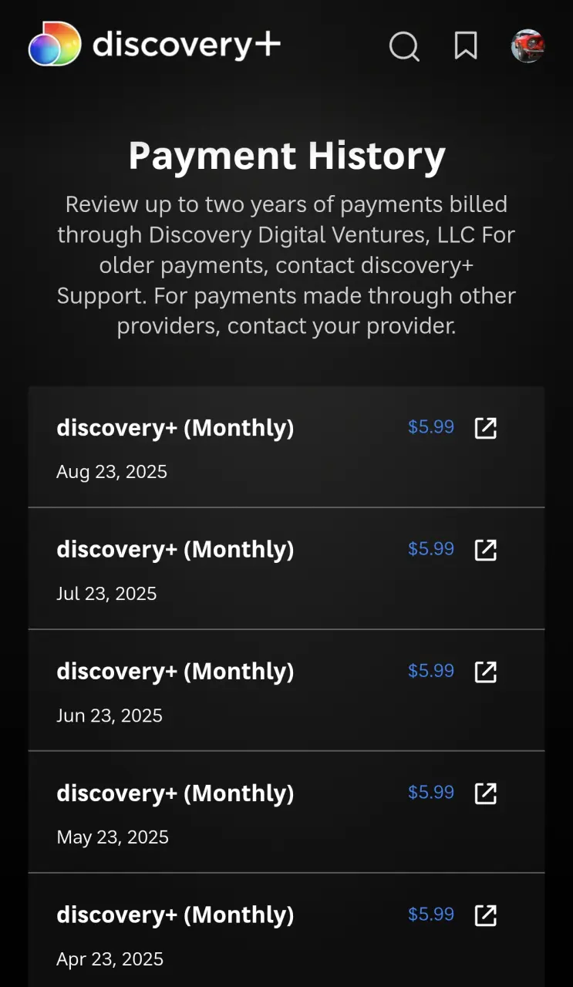Select the Aug 23, 2025 payment row title
Viewport: 573px width, 987px height.
tap(175, 428)
